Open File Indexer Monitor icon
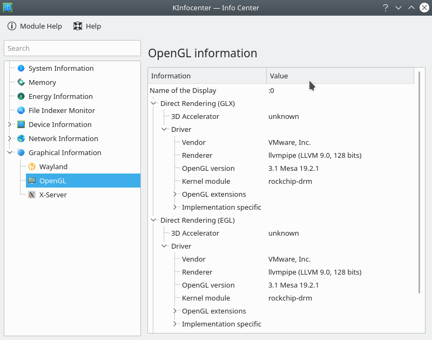Viewport: 432px width, 340px height. (x=21, y=110)
